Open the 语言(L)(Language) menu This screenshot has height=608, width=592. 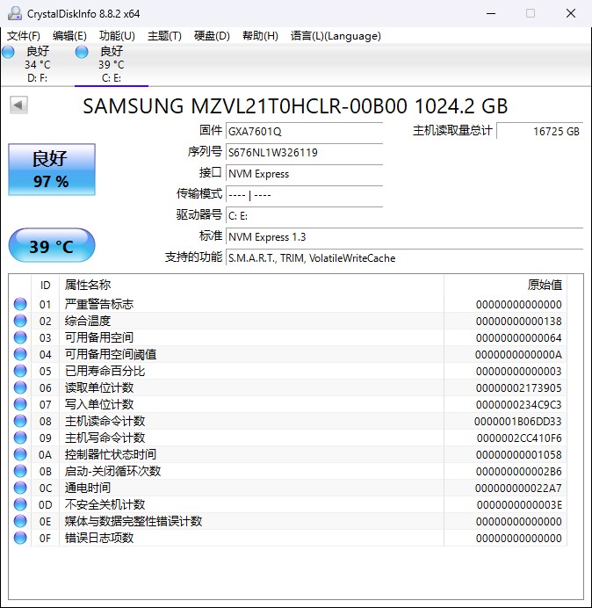(336, 36)
